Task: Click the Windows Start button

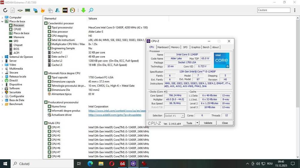Action: point(5,164)
